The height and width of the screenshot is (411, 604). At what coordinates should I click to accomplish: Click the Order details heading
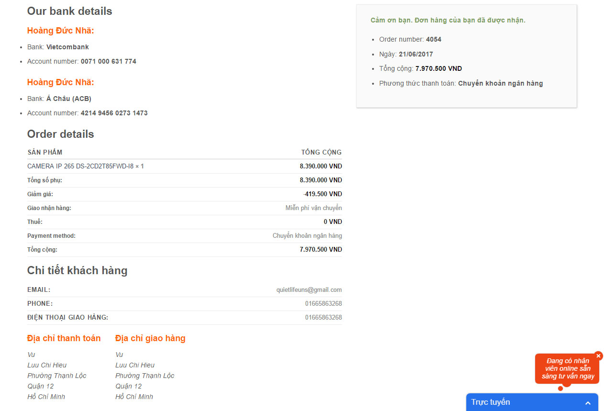coord(61,134)
